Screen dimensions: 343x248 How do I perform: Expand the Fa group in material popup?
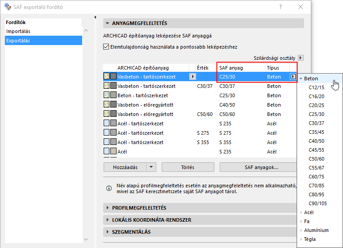301,221
